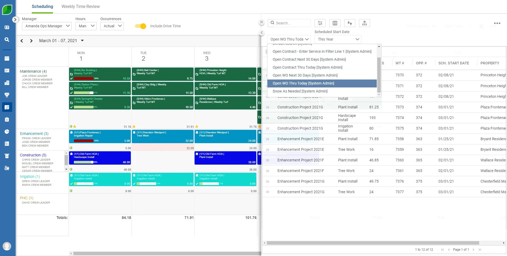
Task: Open the March 01 - 07 date picker dropdown
Action: pos(82,41)
